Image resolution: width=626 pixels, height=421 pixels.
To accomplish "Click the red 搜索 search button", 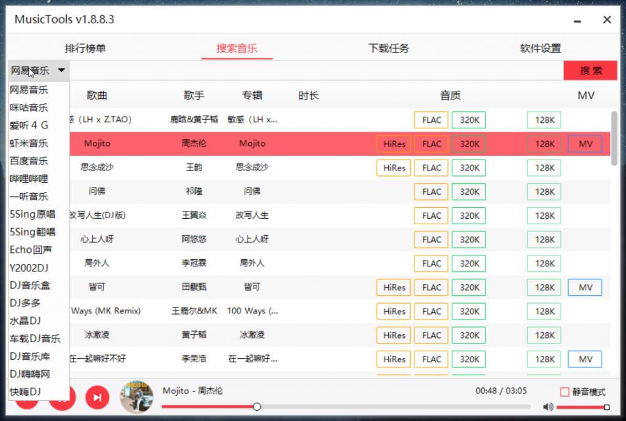I will 589,70.
